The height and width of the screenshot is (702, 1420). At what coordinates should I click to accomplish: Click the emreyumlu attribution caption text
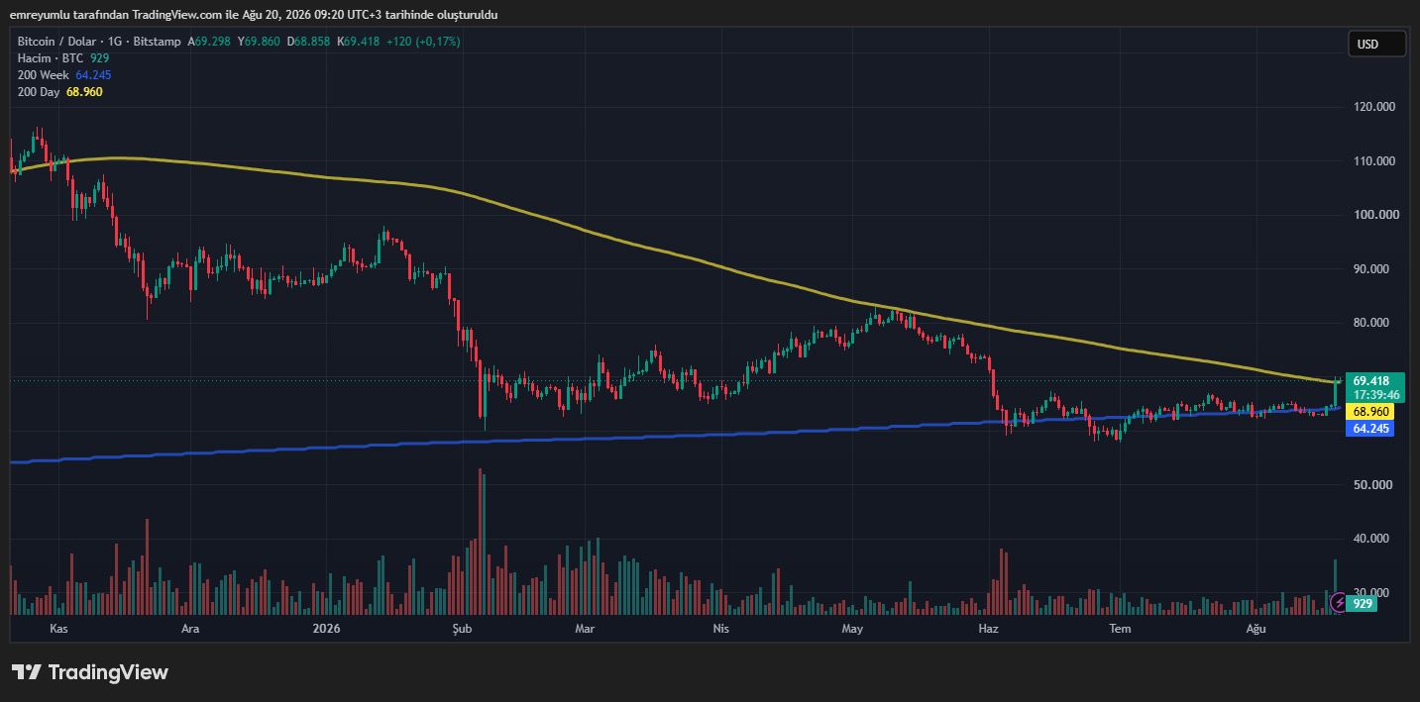click(254, 15)
